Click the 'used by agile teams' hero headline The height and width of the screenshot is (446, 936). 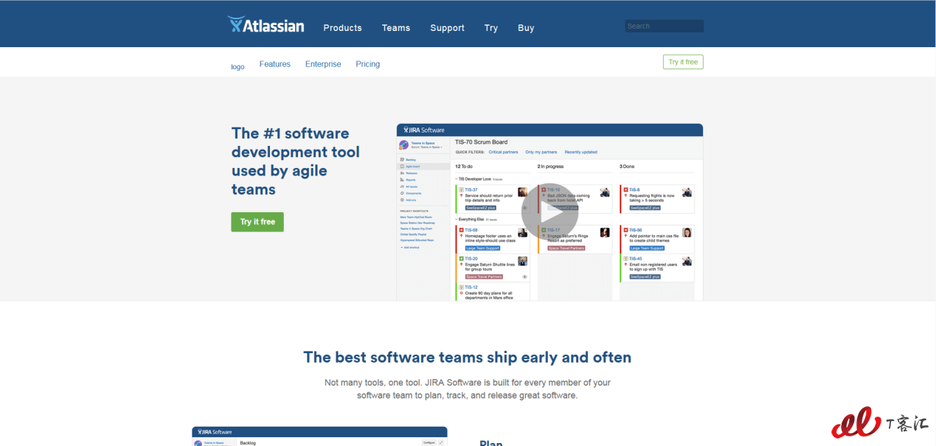(x=280, y=180)
